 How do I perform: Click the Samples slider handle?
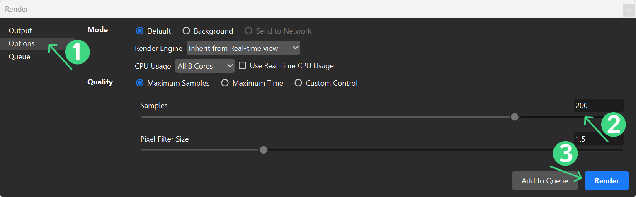515,117
